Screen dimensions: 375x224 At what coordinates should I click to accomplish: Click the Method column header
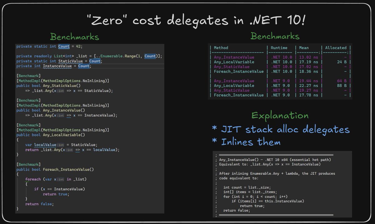tap(221, 48)
